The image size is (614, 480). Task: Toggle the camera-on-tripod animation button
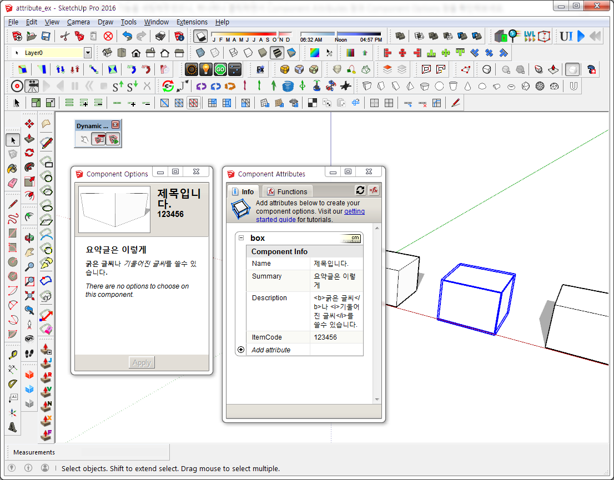[x=32, y=86]
